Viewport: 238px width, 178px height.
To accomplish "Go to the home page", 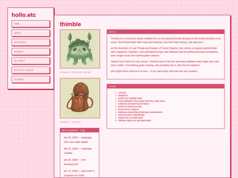I will tap(31, 24).
